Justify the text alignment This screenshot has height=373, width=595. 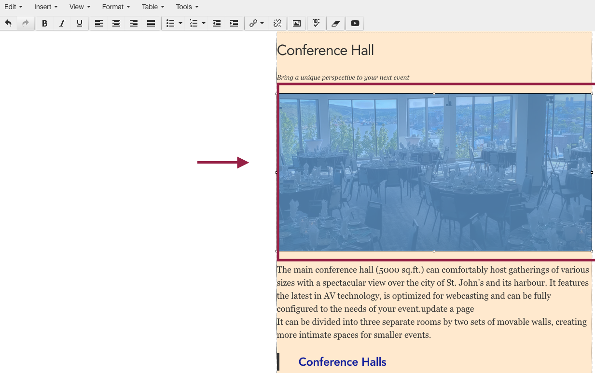pos(151,23)
